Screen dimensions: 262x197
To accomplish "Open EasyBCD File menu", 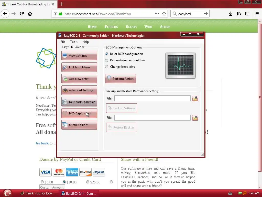I will tap(63, 42).
